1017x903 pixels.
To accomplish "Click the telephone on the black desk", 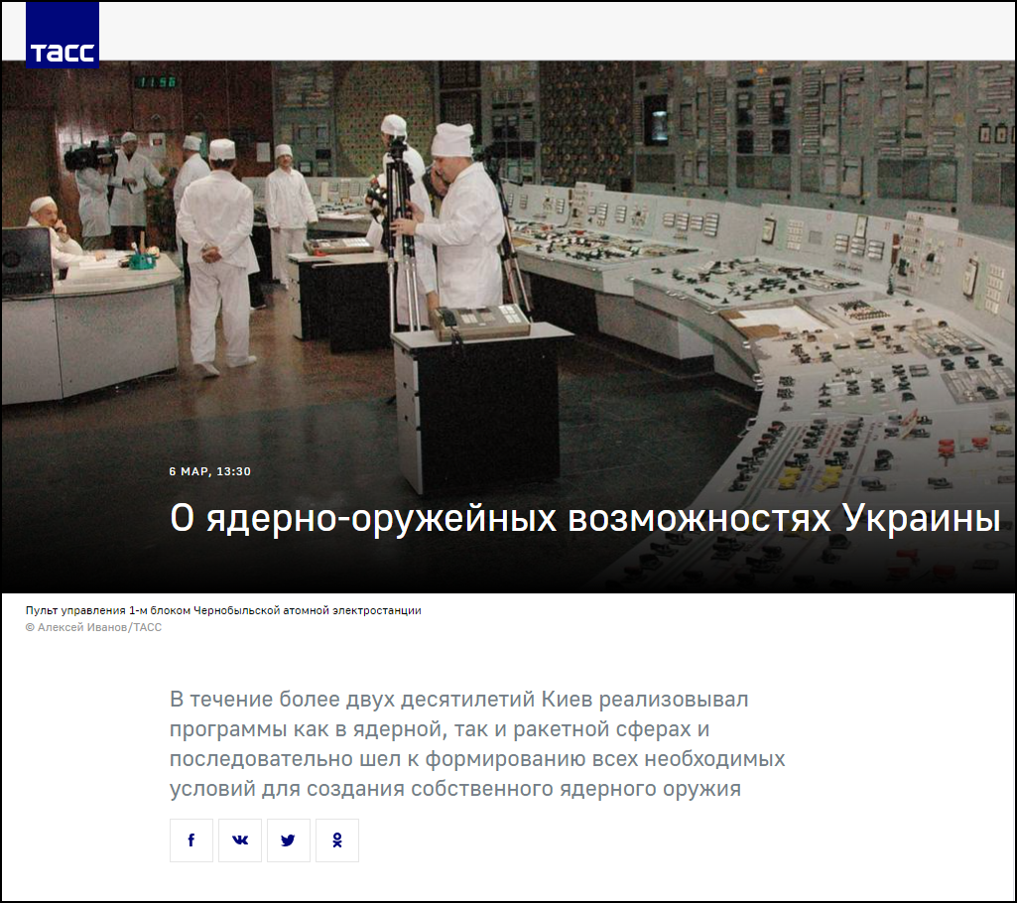I will tap(480, 322).
